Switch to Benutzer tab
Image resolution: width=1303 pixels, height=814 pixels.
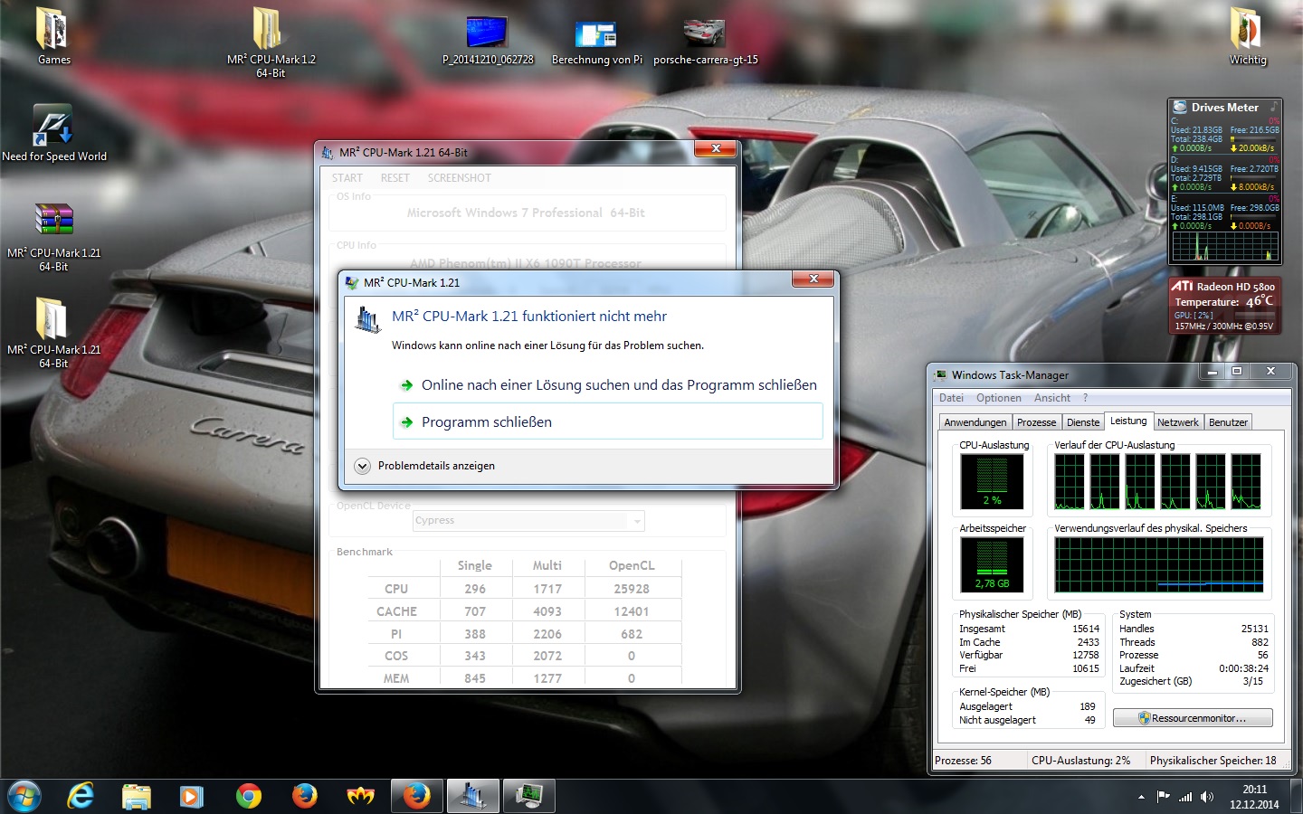pyautogui.click(x=1228, y=422)
